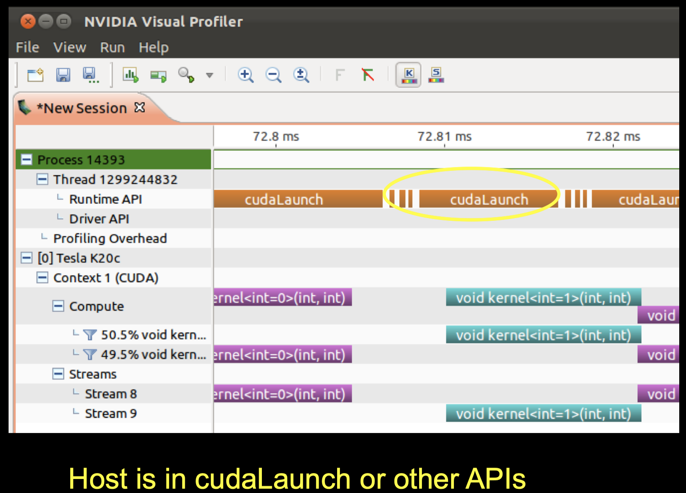Open the analysis report icon

(130, 75)
